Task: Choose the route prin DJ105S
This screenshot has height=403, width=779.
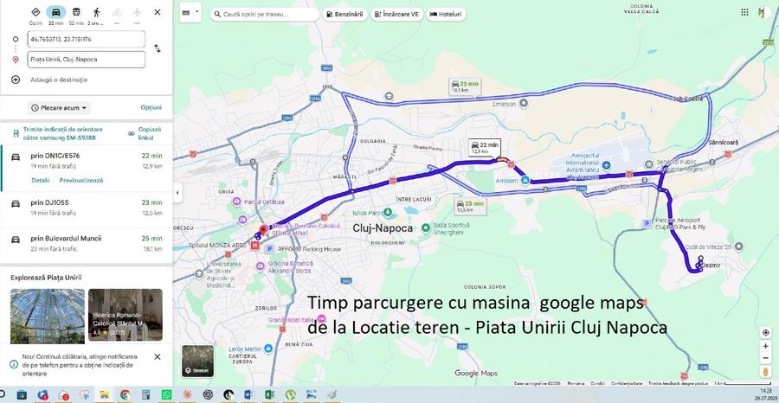Action: [x=87, y=208]
